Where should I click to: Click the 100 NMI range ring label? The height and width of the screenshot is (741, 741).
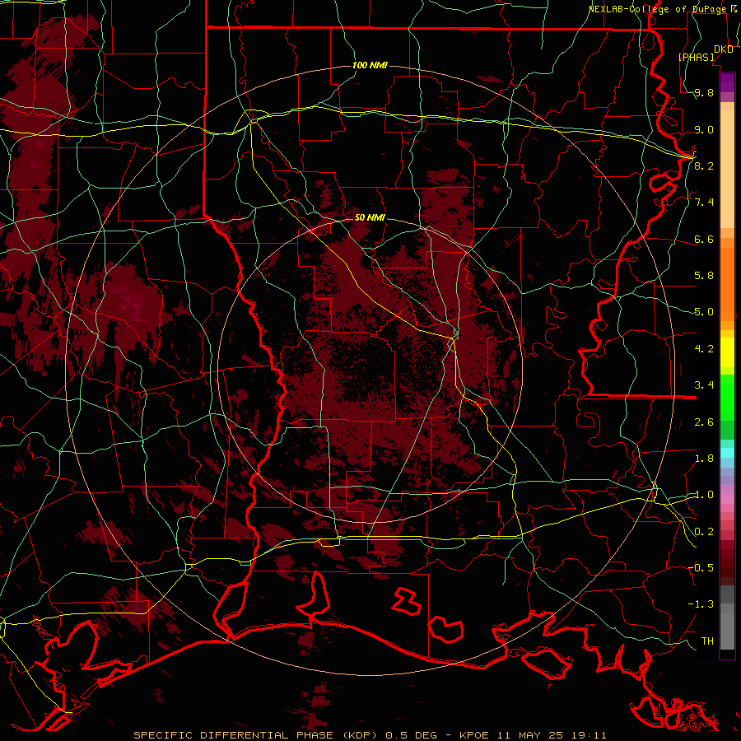(x=370, y=65)
